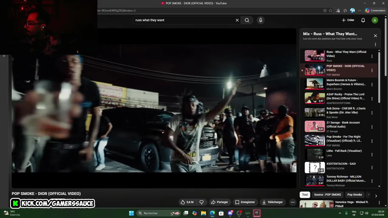Play Lithe - Fall Back (Visualizer)

pos(314,154)
